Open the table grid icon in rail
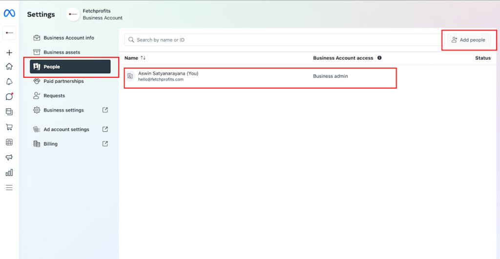The width and height of the screenshot is (500, 259). click(9, 142)
